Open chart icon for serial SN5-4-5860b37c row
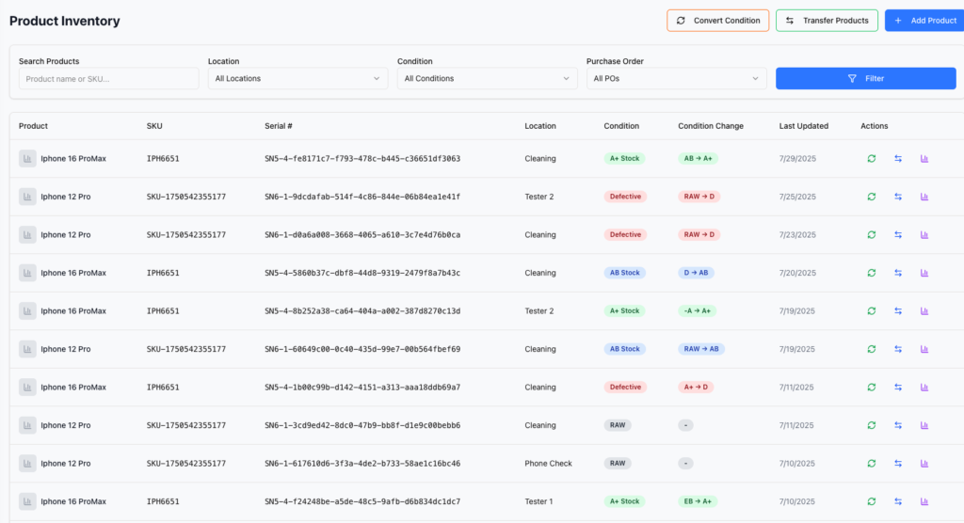This screenshot has height=523, width=964. point(924,273)
